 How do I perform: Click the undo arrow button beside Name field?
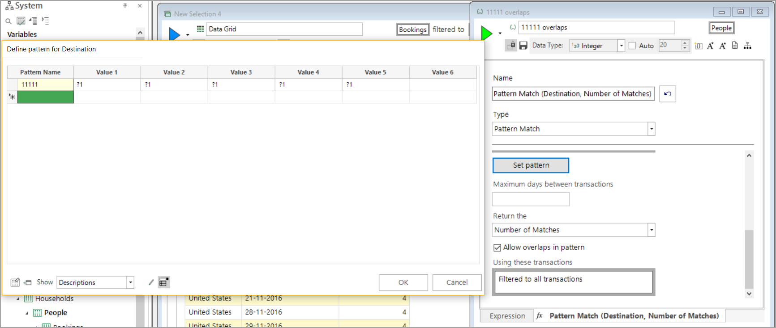668,94
